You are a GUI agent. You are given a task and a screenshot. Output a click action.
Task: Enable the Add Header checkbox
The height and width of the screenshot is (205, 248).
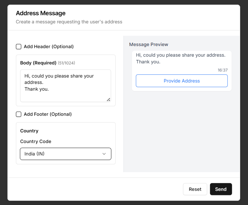click(x=18, y=47)
